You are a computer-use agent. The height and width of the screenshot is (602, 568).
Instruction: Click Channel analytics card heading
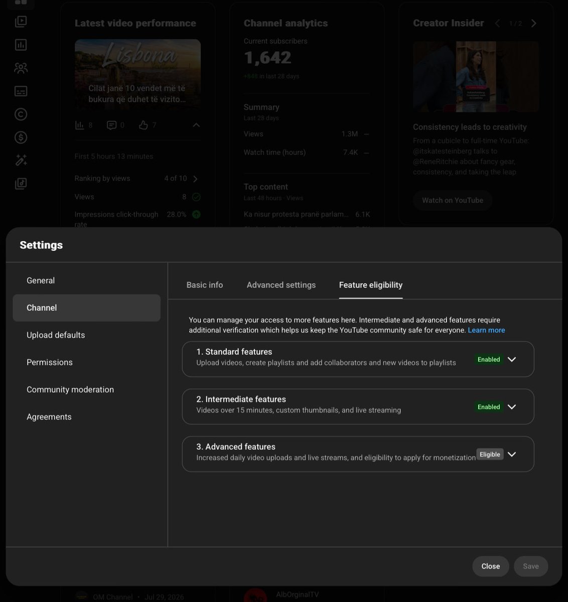click(x=286, y=23)
